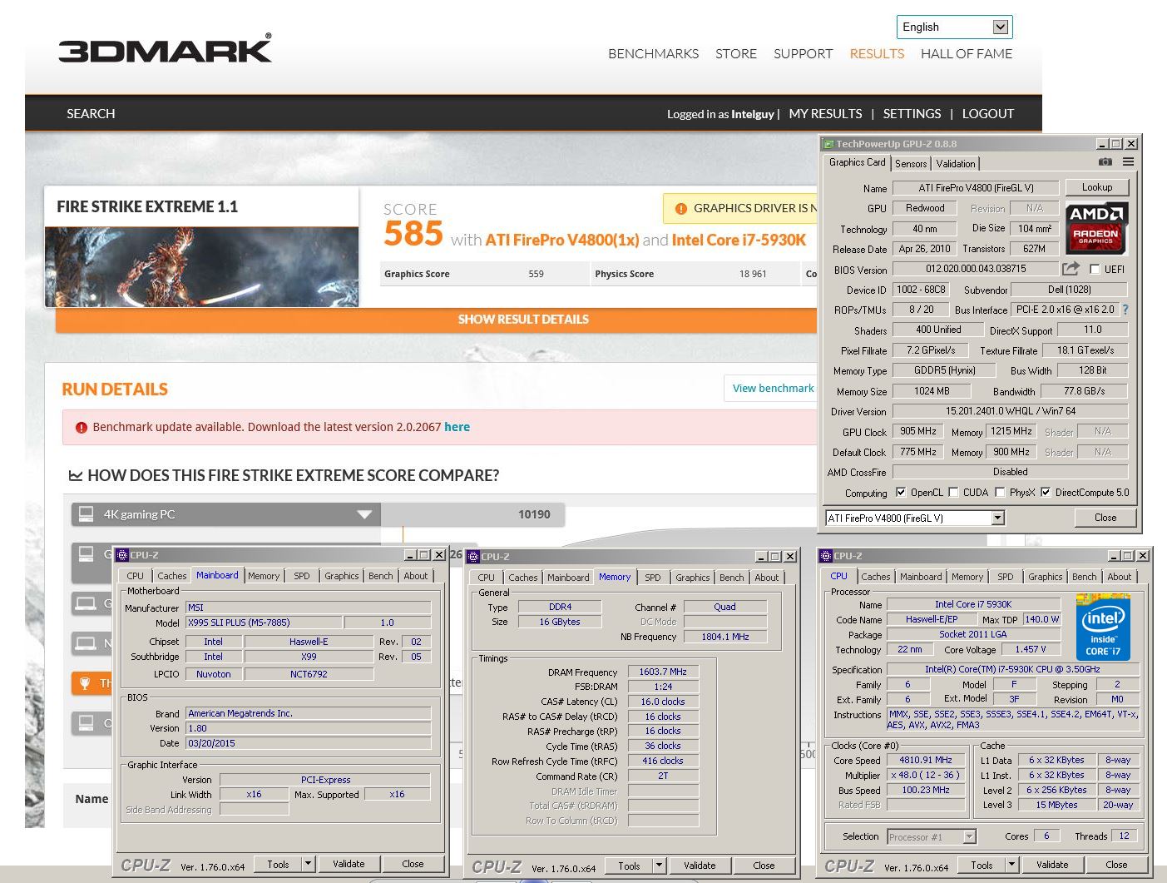Click the Intel Core i7-5930K link
The width and height of the screenshot is (1167, 883).
(x=739, y=240)
